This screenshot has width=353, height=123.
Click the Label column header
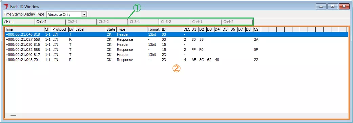(x=90, y=29)
